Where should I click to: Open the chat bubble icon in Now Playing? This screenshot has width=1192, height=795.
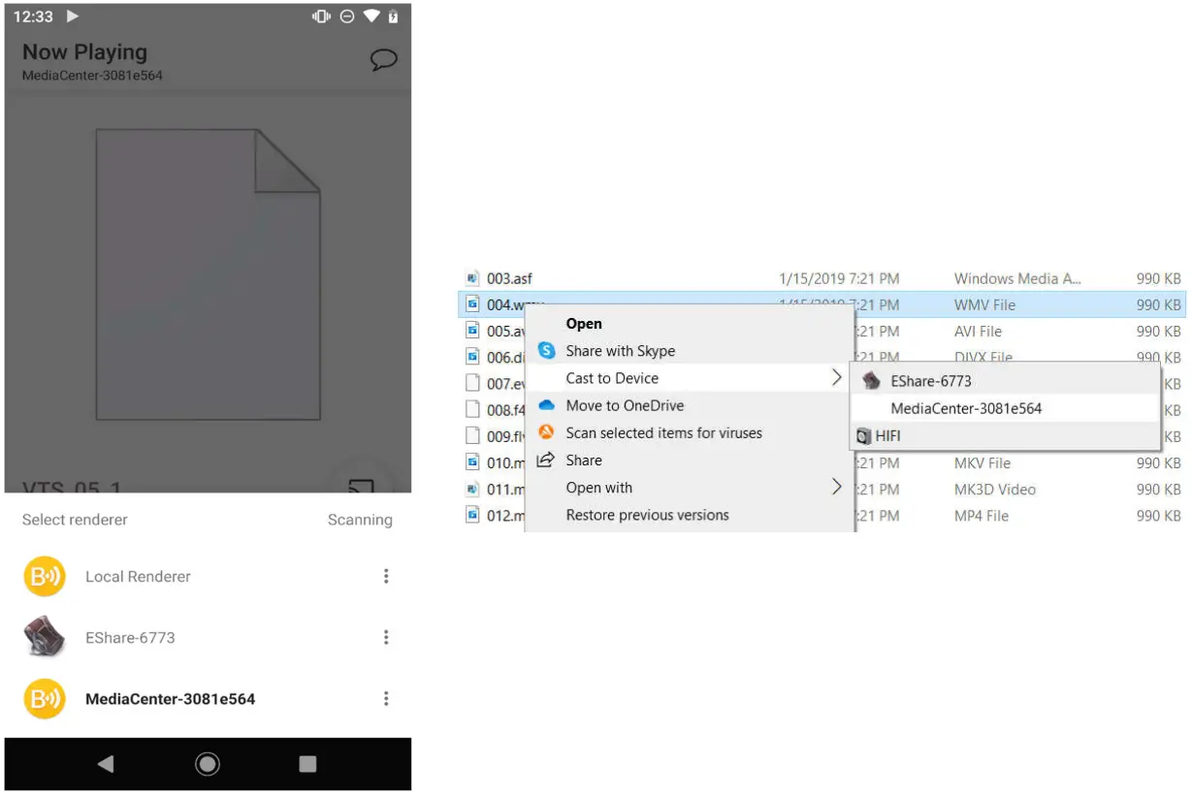[x=384, y=60]
